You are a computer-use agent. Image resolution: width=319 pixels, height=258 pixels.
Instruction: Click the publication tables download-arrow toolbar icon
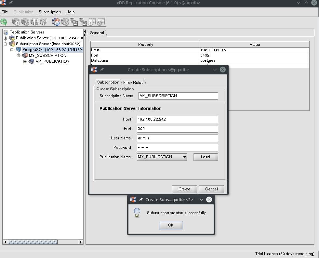[34, 22]
